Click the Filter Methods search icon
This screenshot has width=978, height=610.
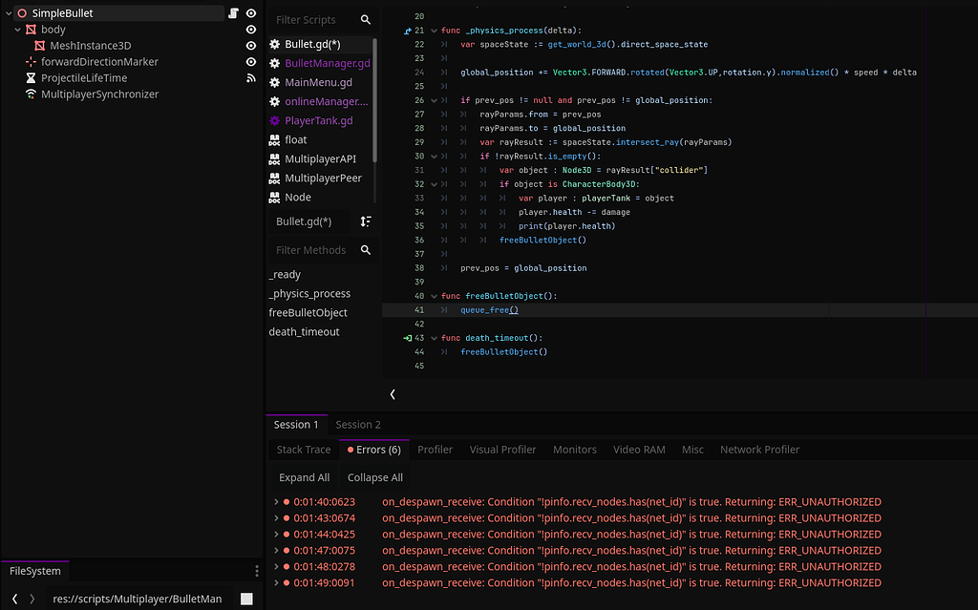coord(364,250)
